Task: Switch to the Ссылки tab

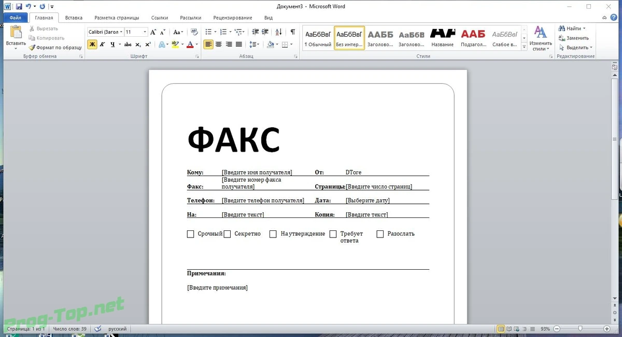Action: (x=160, y=18)
